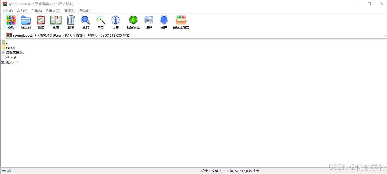Click the 论文.doc Word file icon
Image resolution: width=387 pixels, height=174 pixels.
tap(3, 62)
